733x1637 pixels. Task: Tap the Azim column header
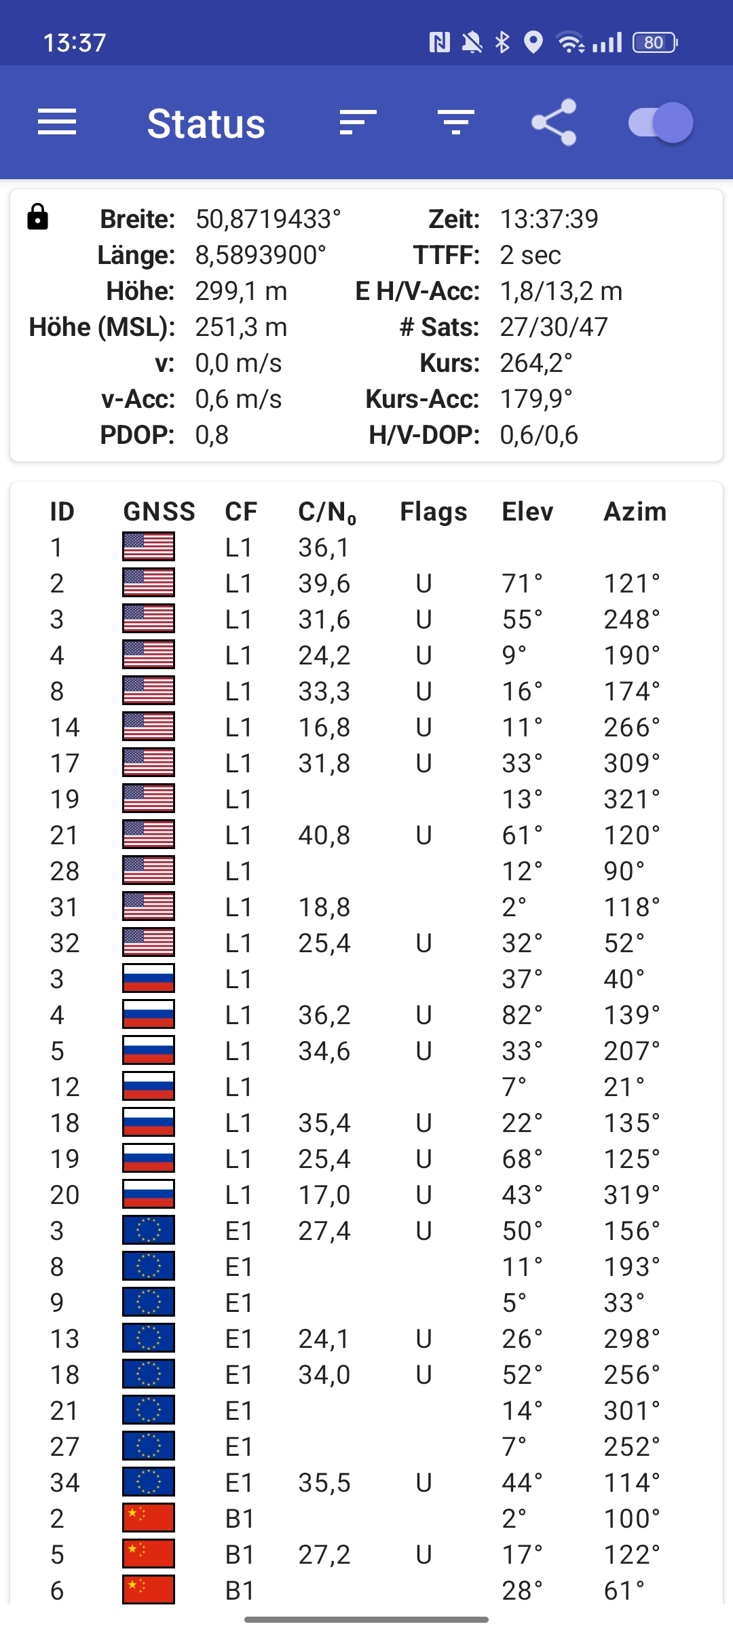pyautogui.click(x=635, y=512)
